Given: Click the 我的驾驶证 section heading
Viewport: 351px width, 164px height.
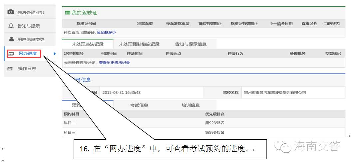Looking at the screenshot, I should 84,13.
